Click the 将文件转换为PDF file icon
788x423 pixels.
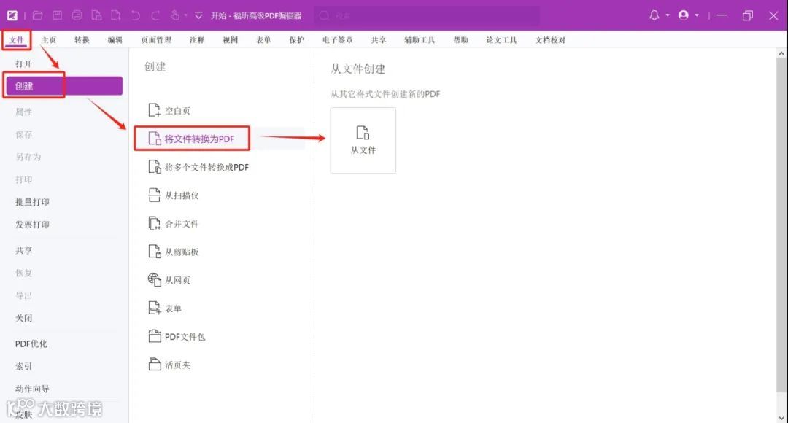(x=154, y=138)
